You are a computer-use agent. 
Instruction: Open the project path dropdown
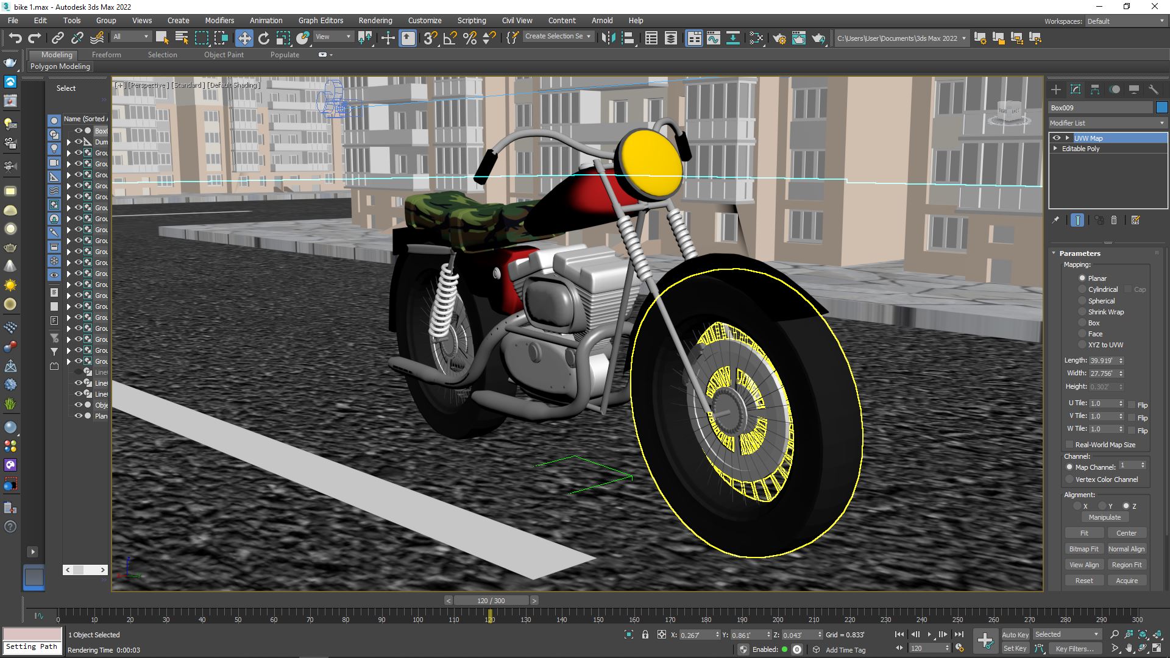click(901, 38)
